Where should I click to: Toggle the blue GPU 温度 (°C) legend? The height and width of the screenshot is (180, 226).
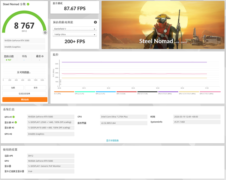[x=106, y=93]
